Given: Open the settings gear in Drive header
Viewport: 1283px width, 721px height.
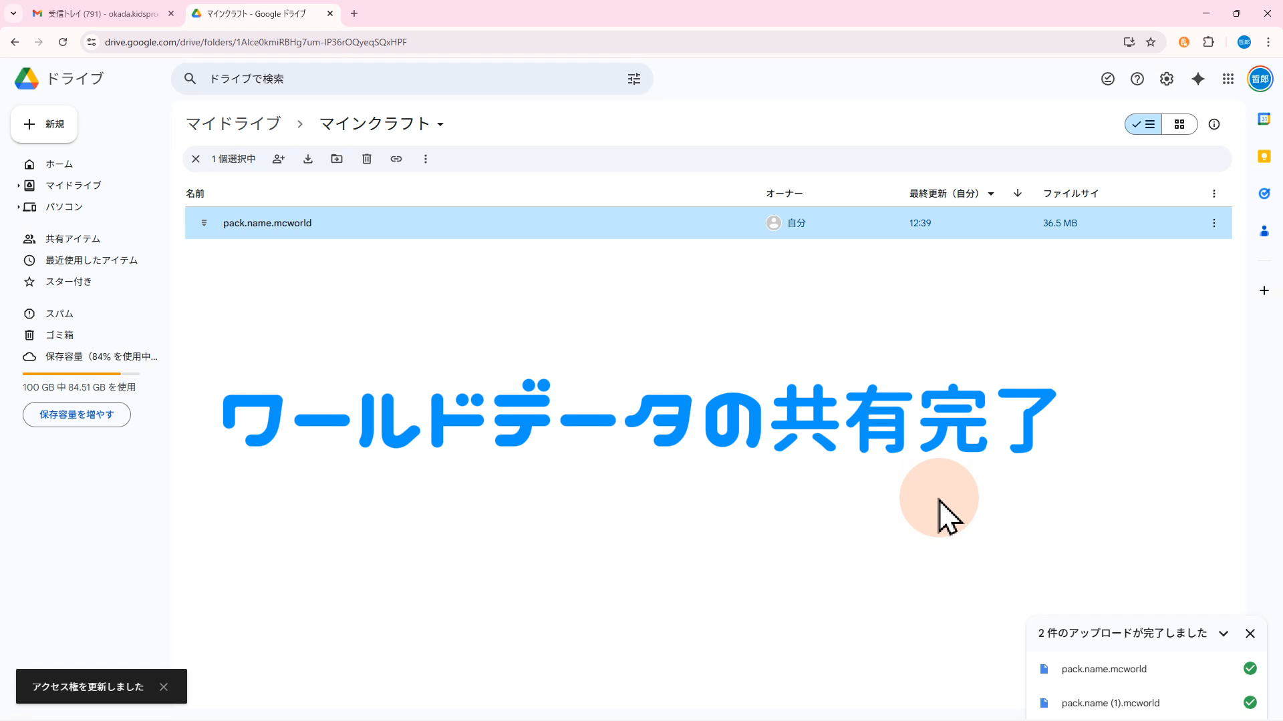Looking at the screenshot, I should point(1167,79).
